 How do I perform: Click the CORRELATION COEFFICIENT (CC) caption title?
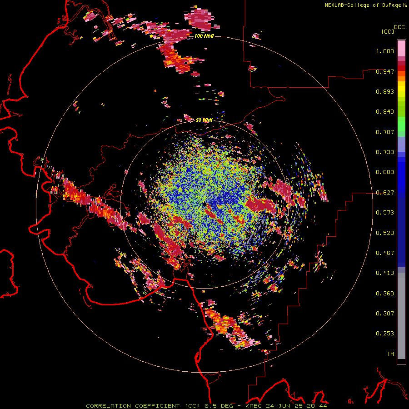tap(143, 406)
